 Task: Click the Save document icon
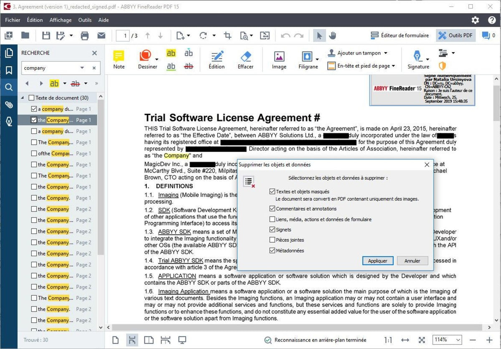pos(46,36)
